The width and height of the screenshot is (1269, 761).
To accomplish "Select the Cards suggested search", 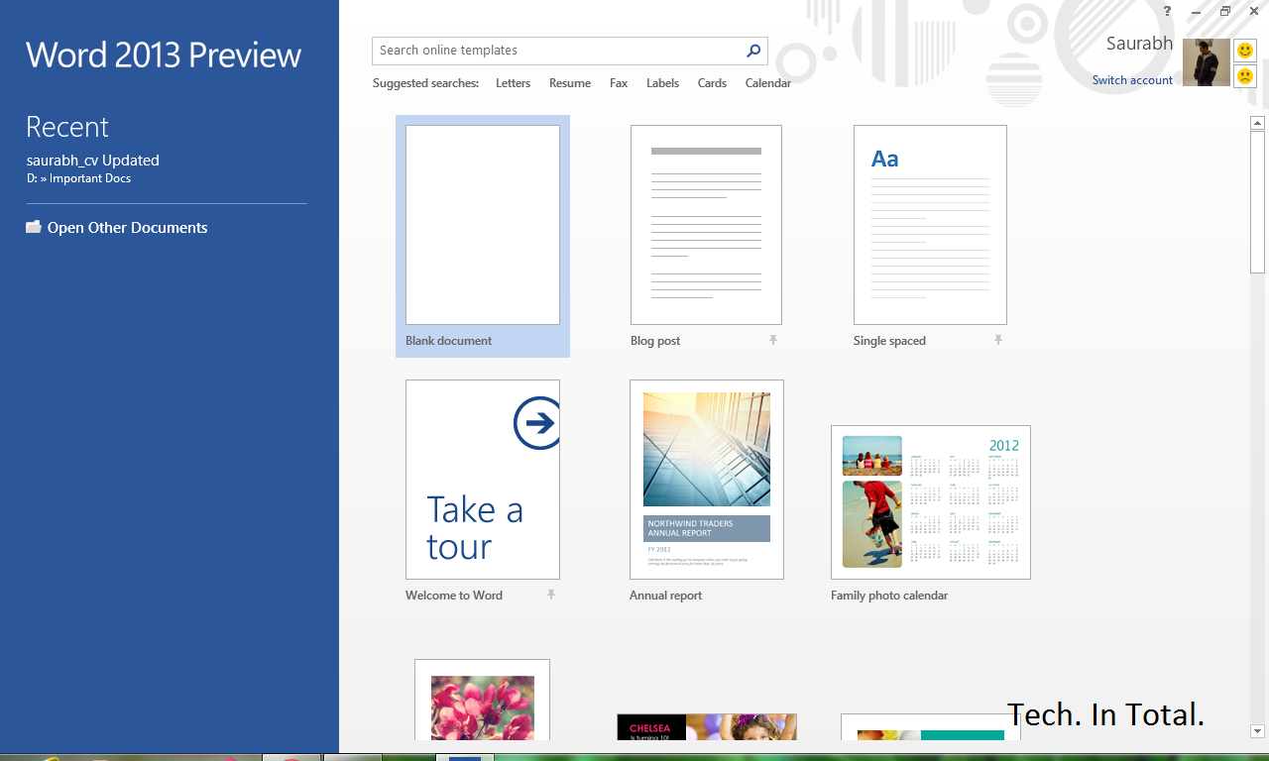I will click(x=711, y=83).
